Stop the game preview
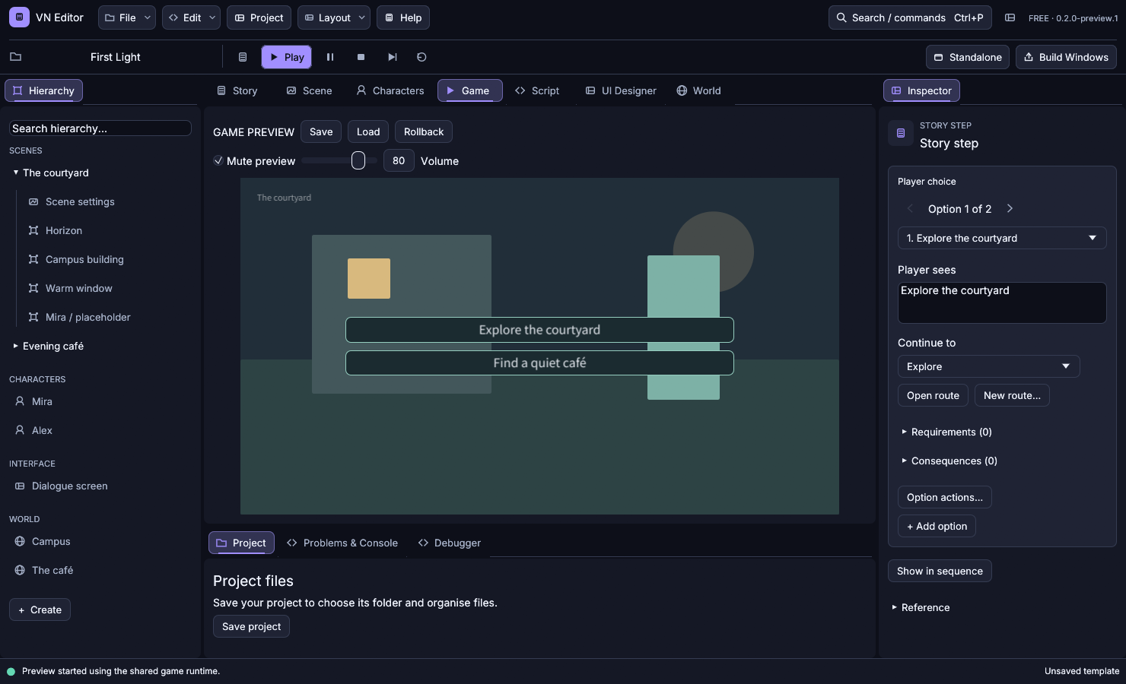 click(361, 57)
